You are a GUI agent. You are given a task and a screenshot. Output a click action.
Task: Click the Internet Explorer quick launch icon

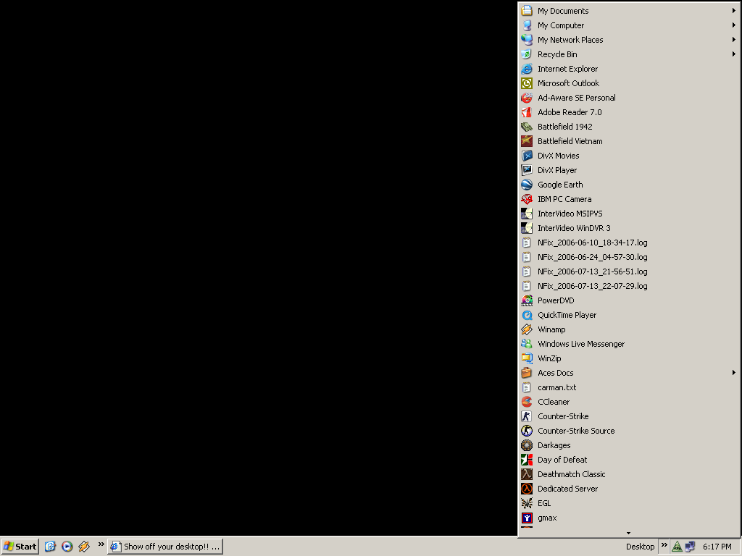point(50,547)
